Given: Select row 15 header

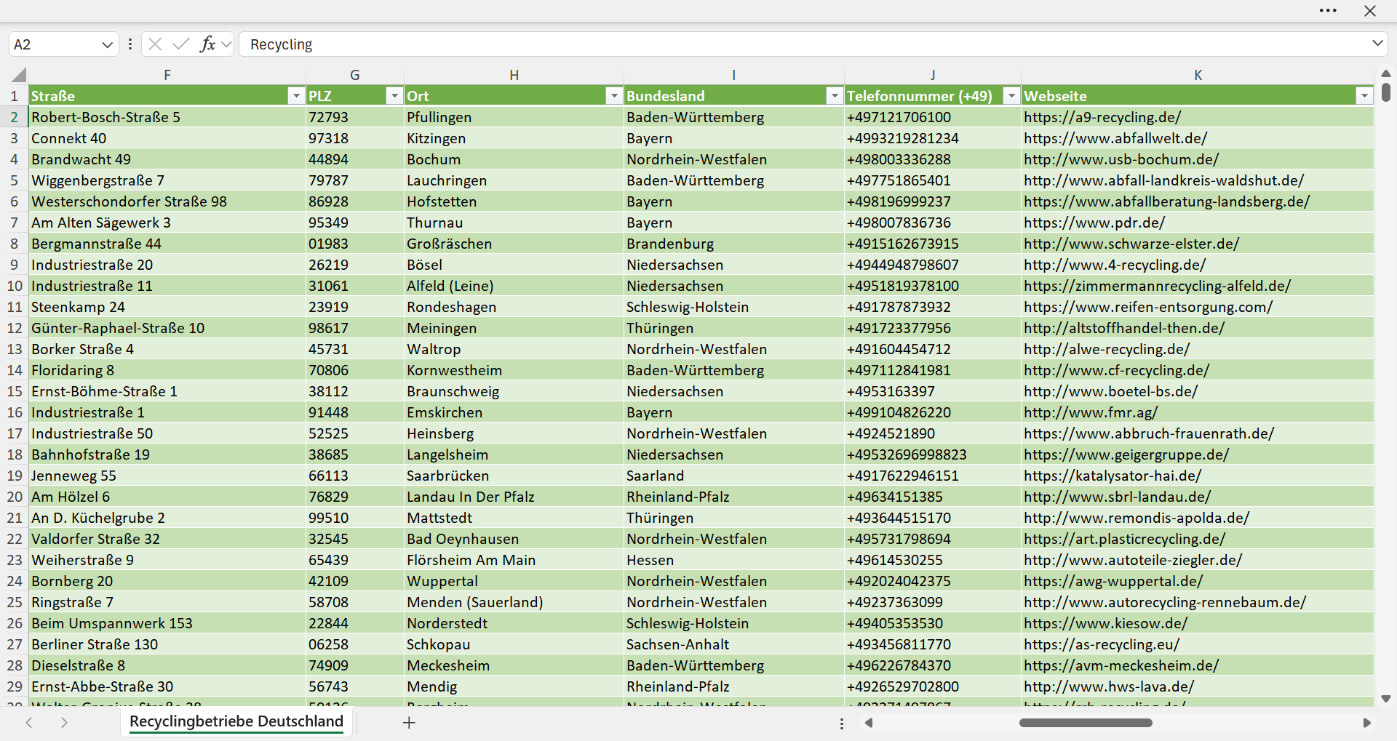Looking at the screenshot, I should click(14, 391).
